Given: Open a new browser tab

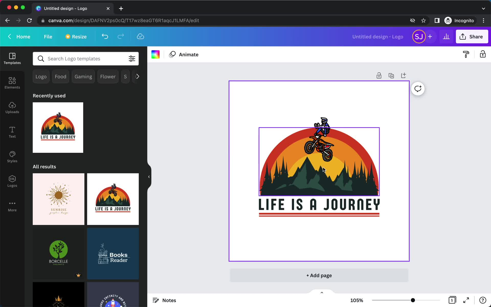Looking at the screenshot, I should tap(121, 8).
